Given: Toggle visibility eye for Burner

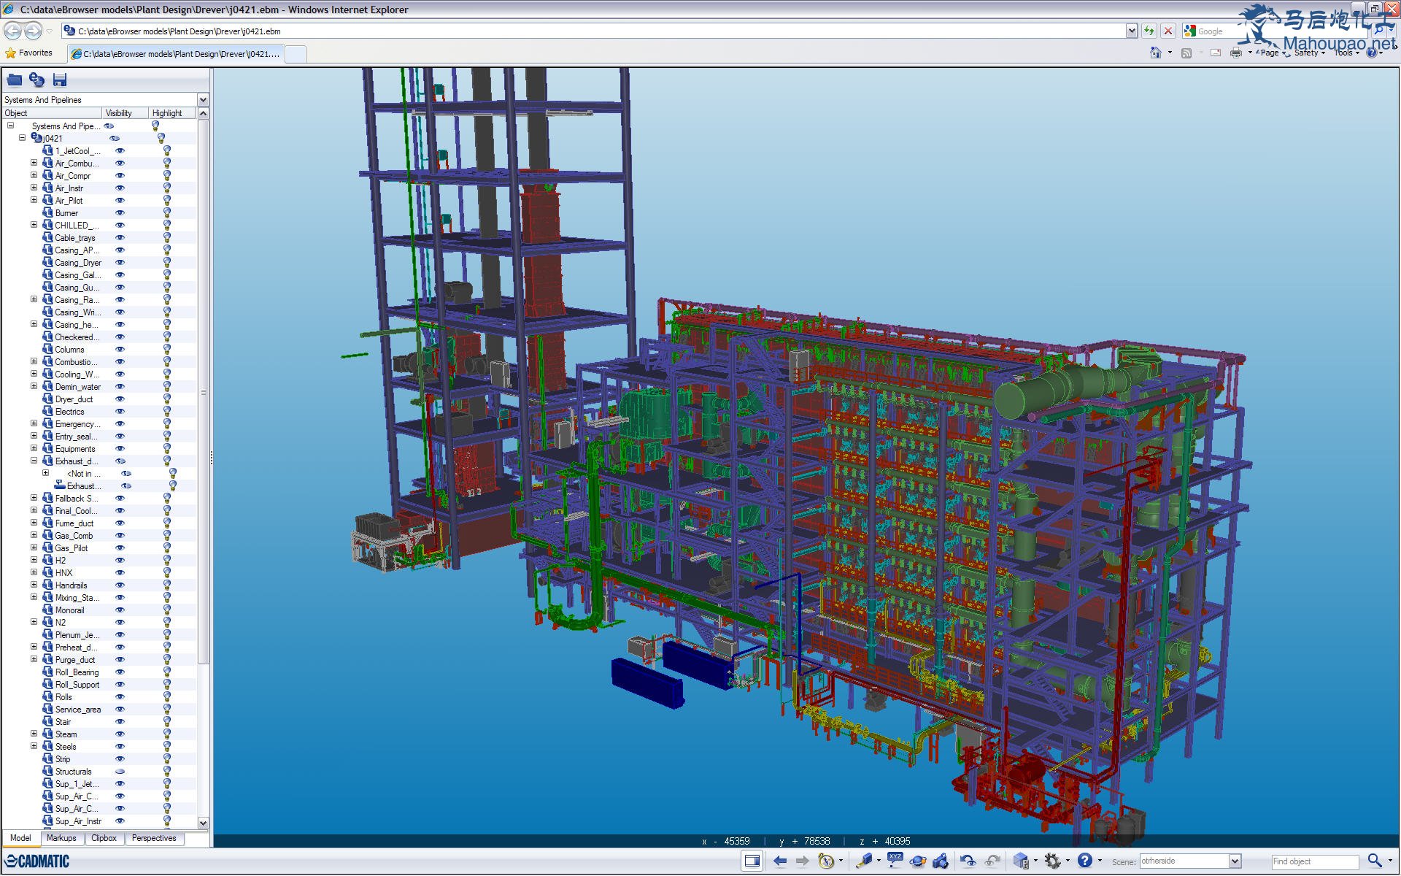Looking at the screenshot, I should click(120, 213).
